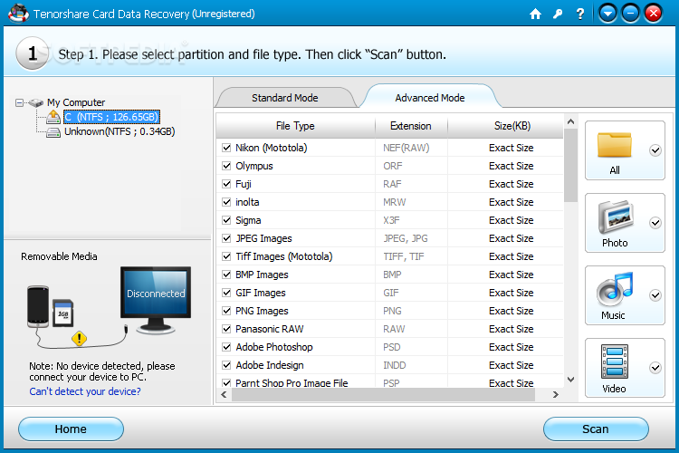Toggle the Video category check mark
Image resolution: width=679 pixels, height=453 pixels.
[x=655, y=368]
